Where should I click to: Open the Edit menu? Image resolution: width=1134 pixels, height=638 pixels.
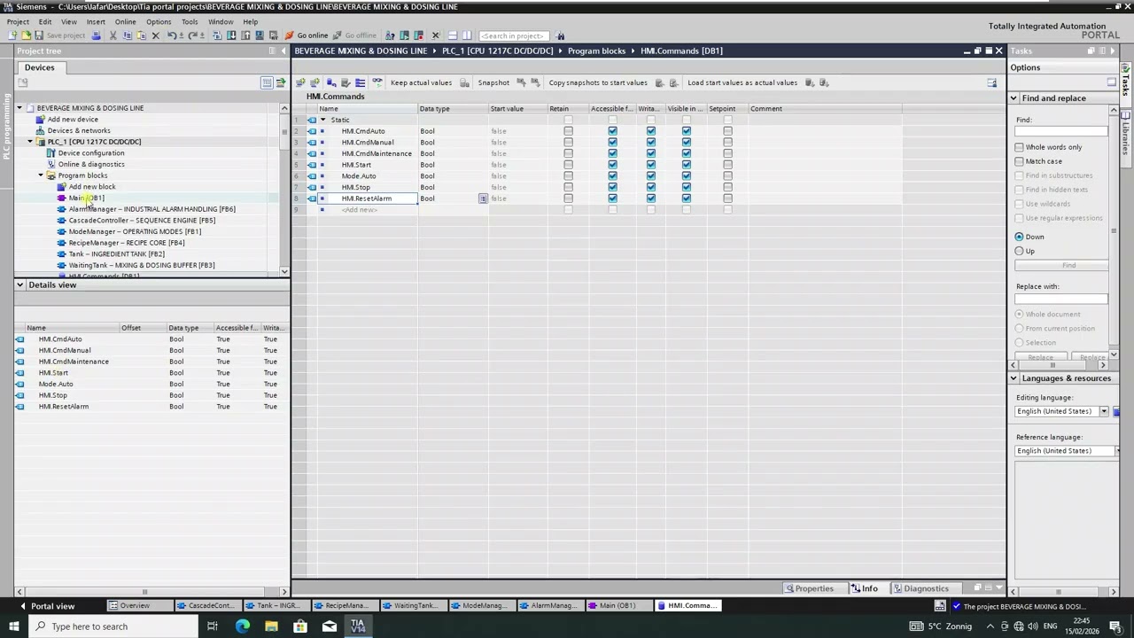45,21
